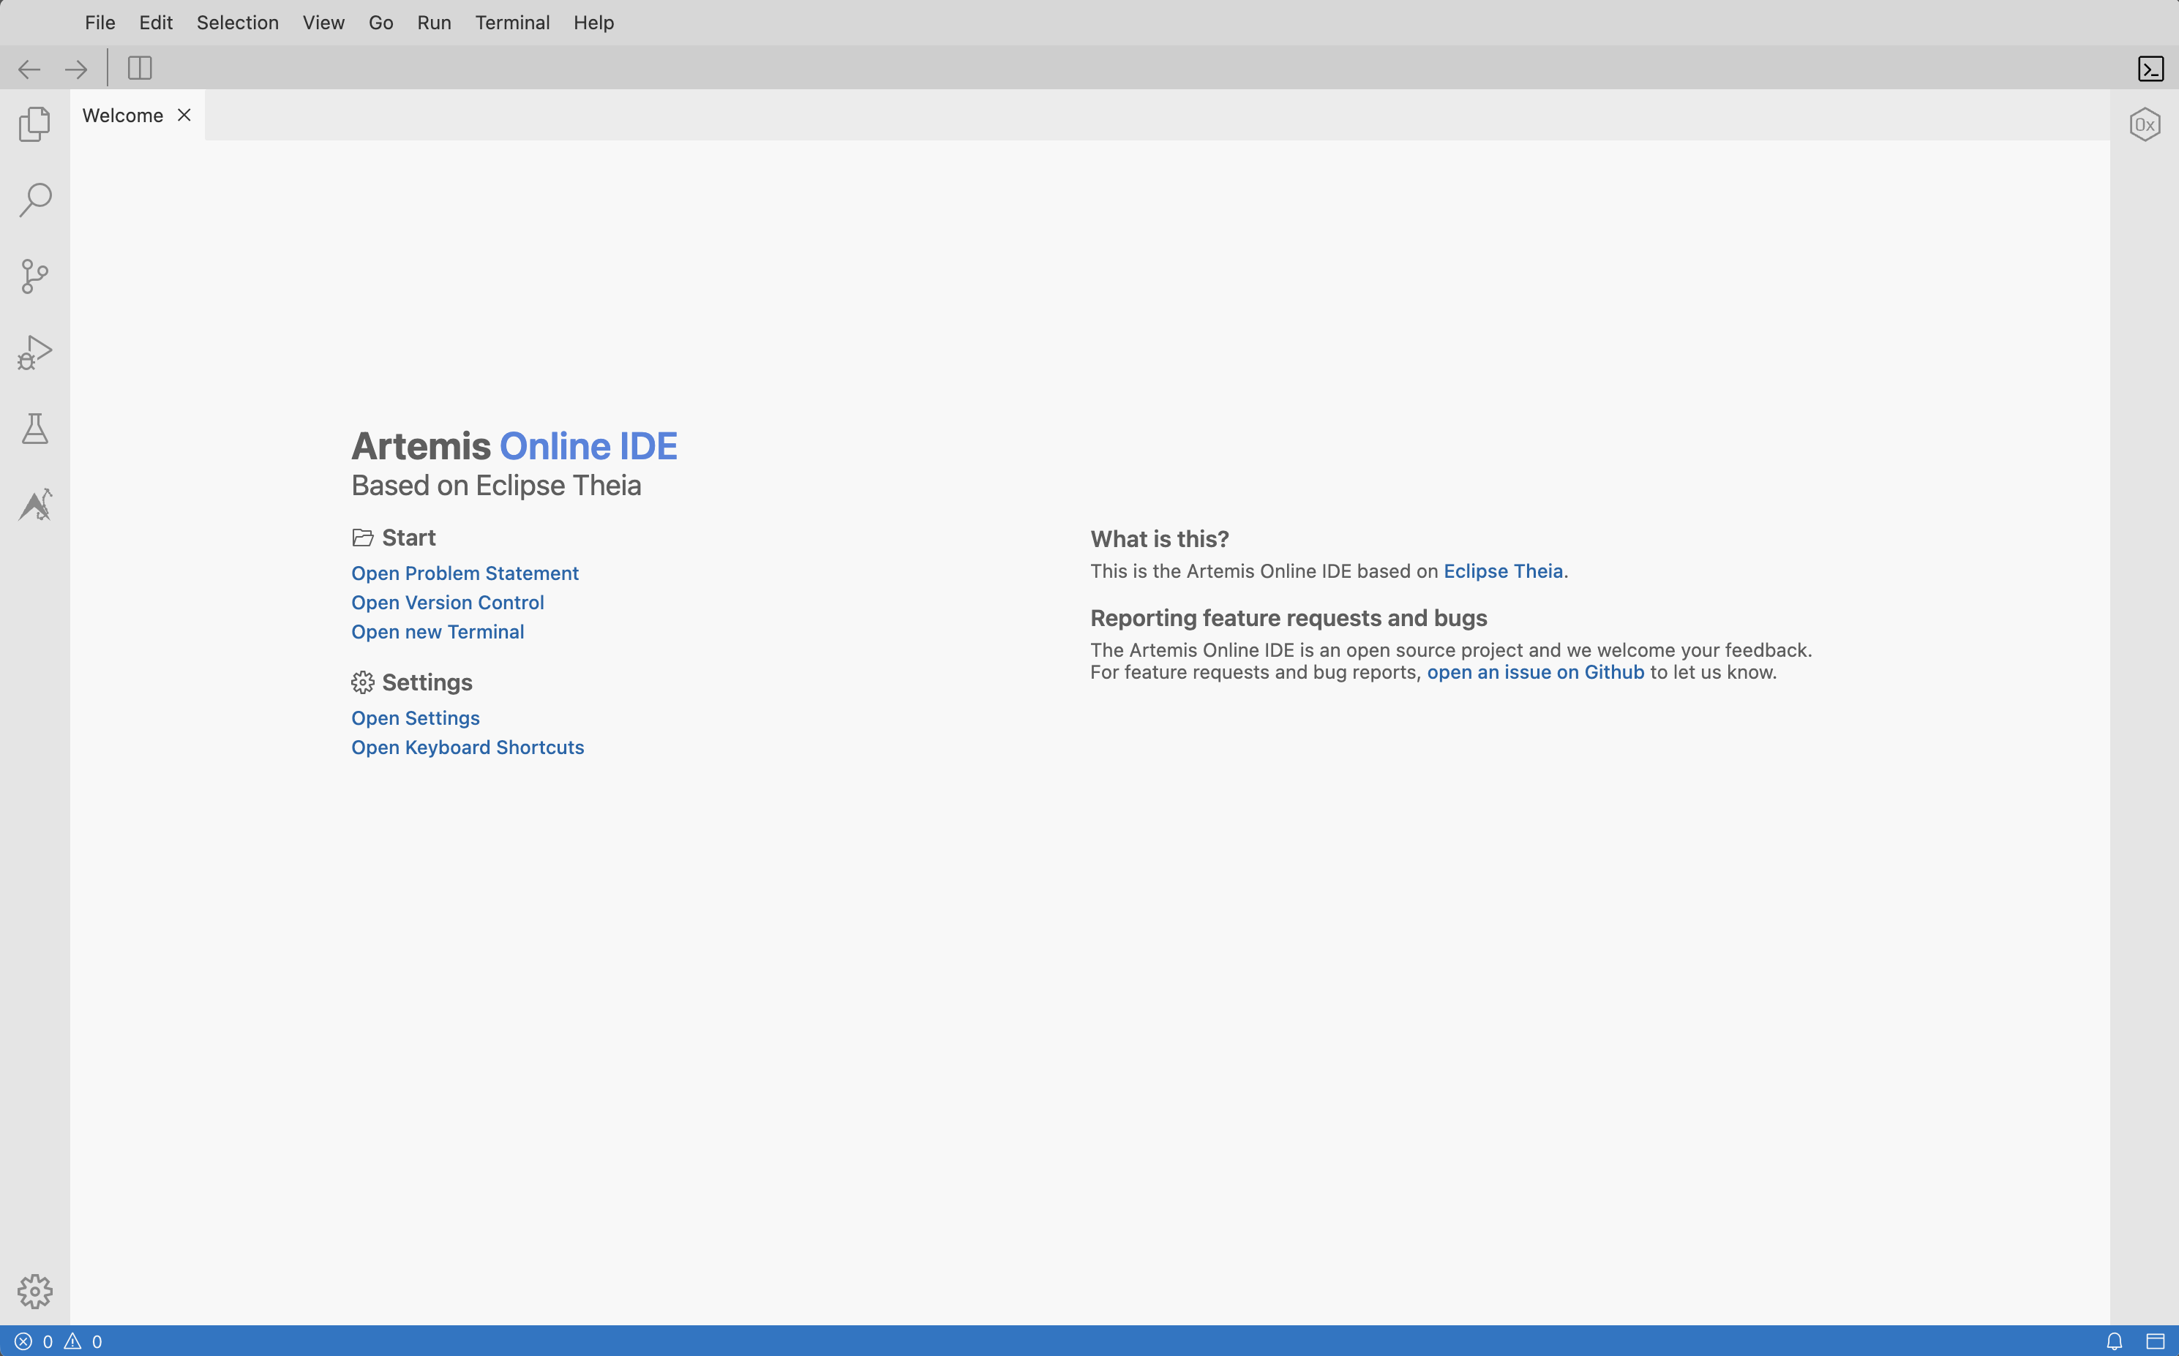Click the Start section heading
Screen dimensions: 2179x1356
[x=394, y=537]
